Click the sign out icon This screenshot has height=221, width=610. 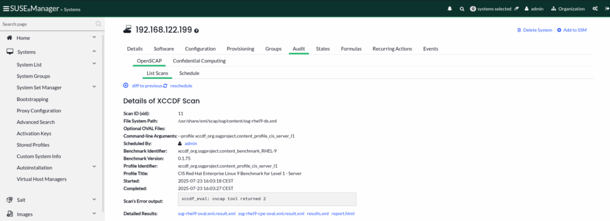pyautogui.click(x=606, y=8)
